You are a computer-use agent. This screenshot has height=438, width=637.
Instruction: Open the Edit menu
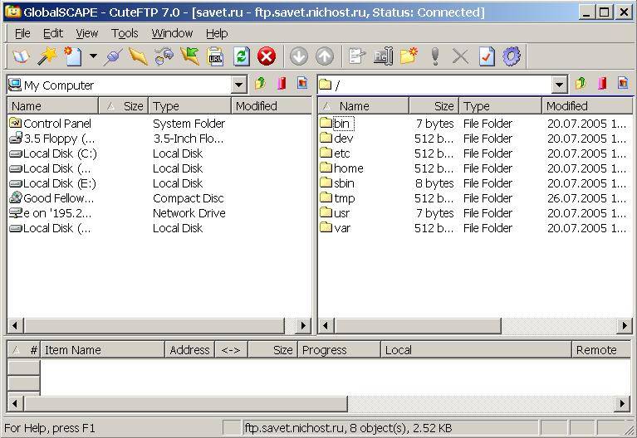pos(53,33)
